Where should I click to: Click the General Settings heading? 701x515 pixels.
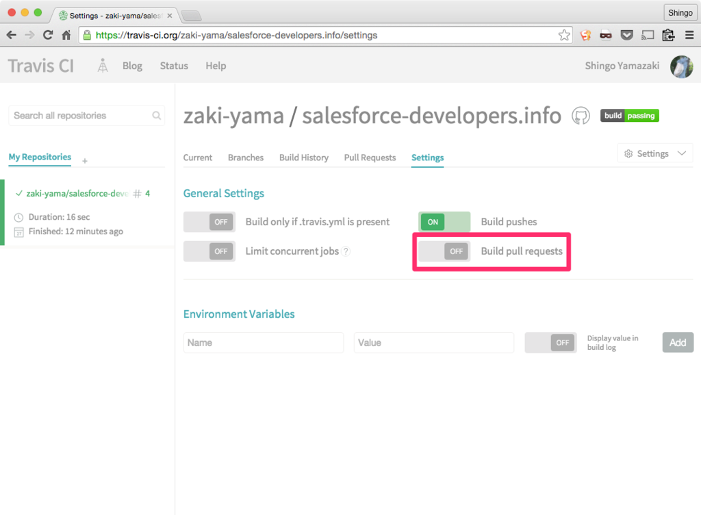point(224,193)
